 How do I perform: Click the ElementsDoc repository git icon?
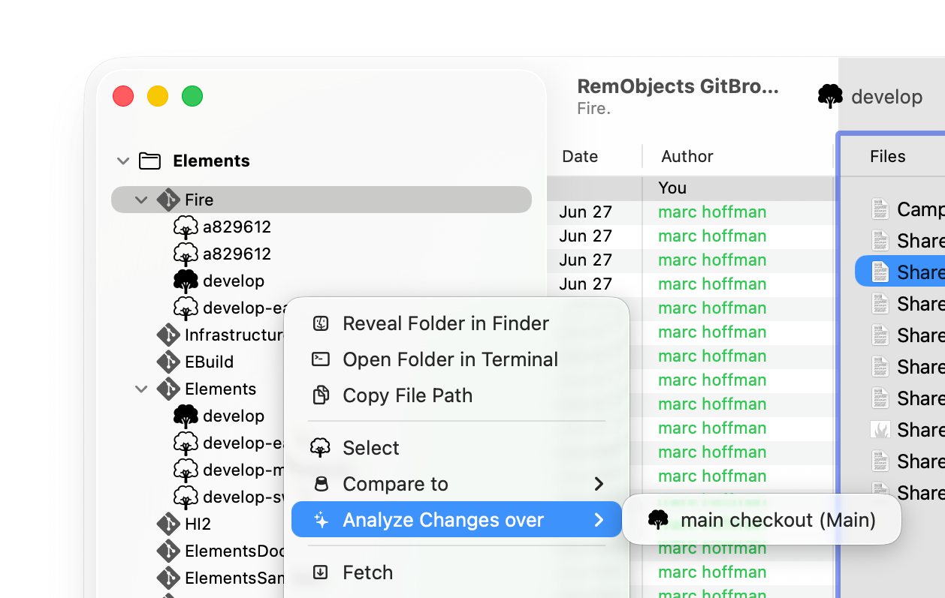click(168, 551)
